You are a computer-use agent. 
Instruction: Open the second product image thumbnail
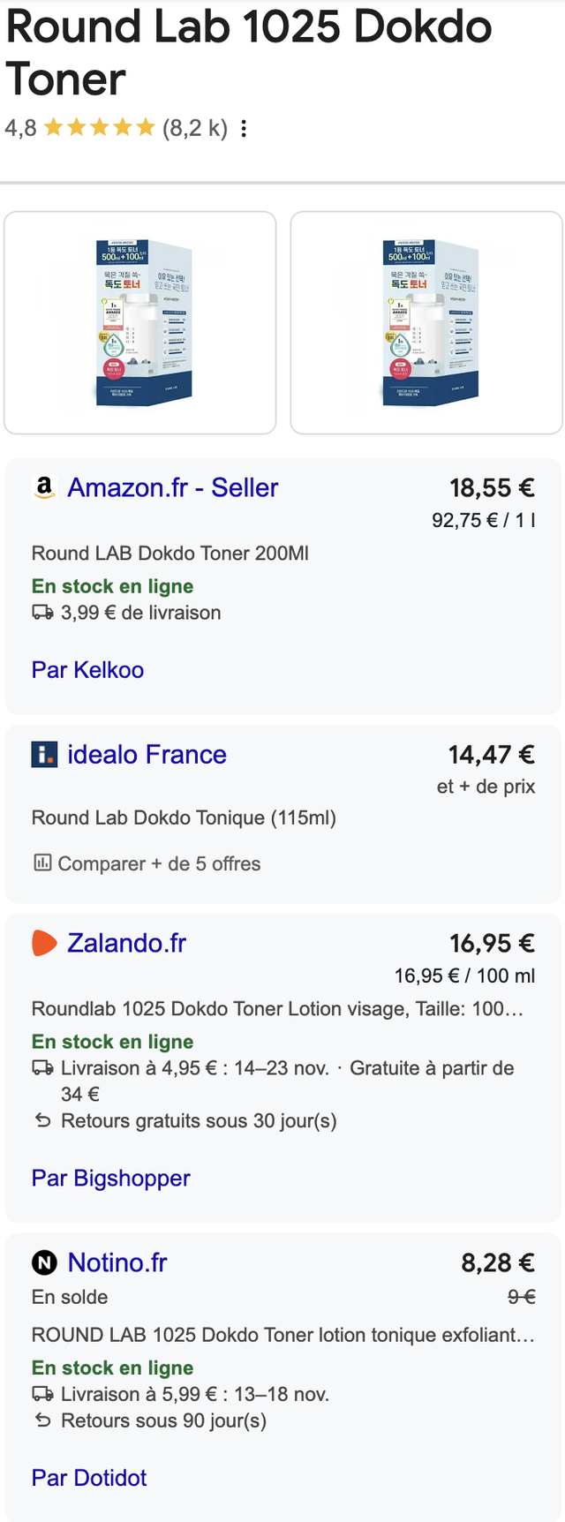tap(426, 323)
